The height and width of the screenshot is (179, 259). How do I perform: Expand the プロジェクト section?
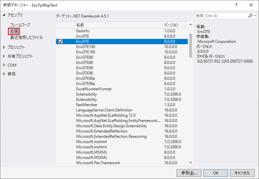coord(4,47)
